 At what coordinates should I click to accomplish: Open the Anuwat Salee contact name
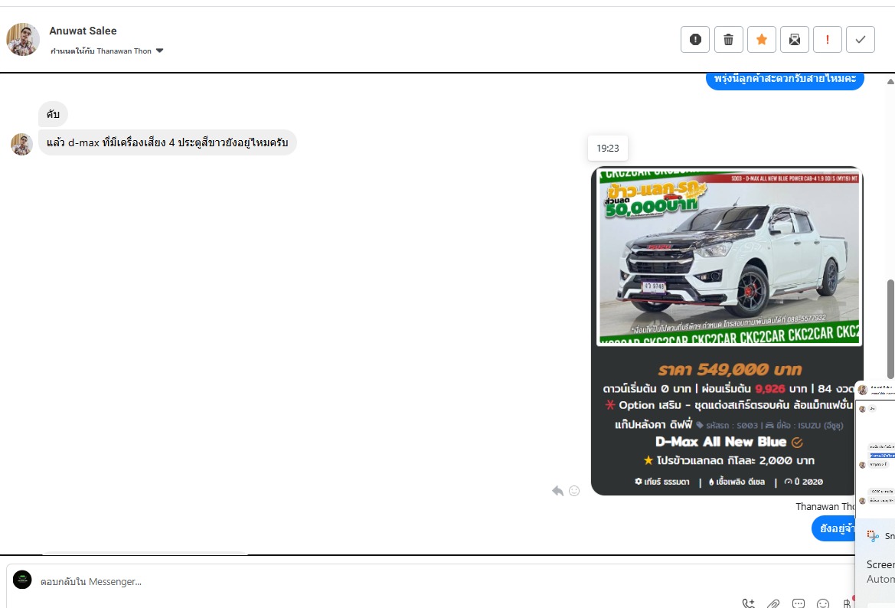point(83,31)
